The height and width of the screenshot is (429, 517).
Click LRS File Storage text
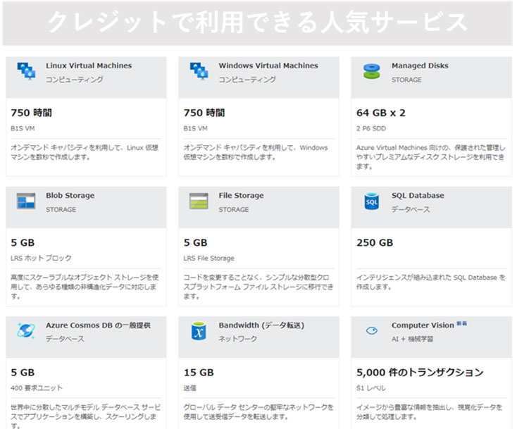(208, 259)
